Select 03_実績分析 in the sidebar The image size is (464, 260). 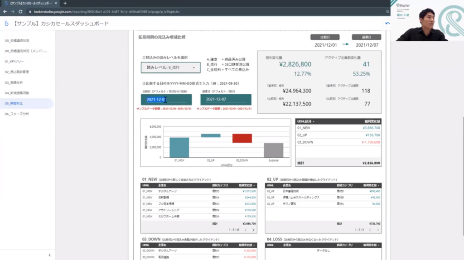tap(14, 82)
